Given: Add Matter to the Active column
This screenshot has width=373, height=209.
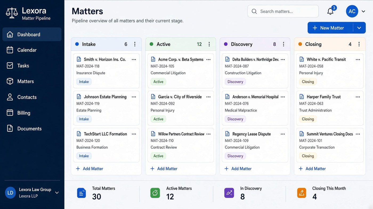Looking at the screenshot, I should pos(164,169).
